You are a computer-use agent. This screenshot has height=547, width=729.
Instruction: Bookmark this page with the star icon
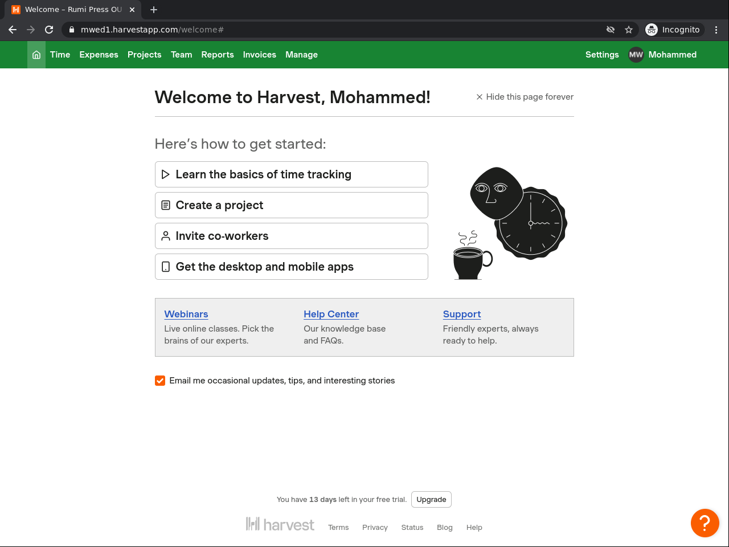pyautogui.click(x=629, y=30)
